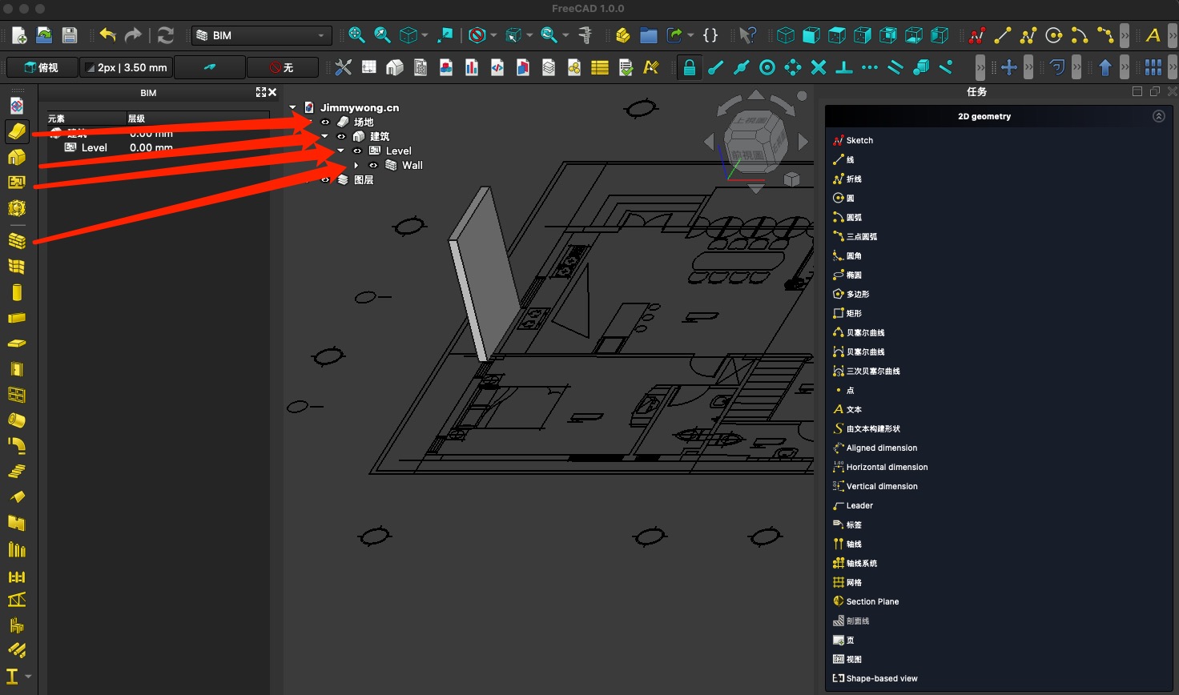Open the BIM workbench dropdown
This screenshot has width=1179, height=695.
tap(262, 35)
